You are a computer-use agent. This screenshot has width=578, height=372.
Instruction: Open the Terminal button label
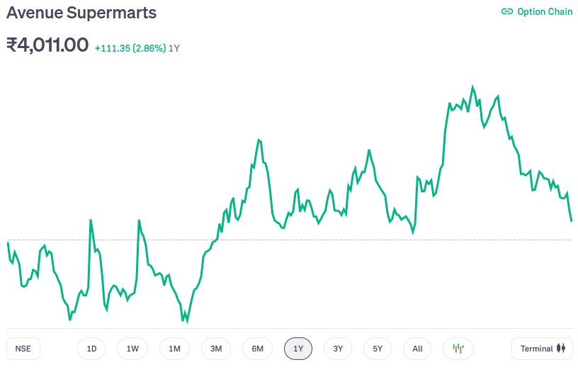coord(536,349)
